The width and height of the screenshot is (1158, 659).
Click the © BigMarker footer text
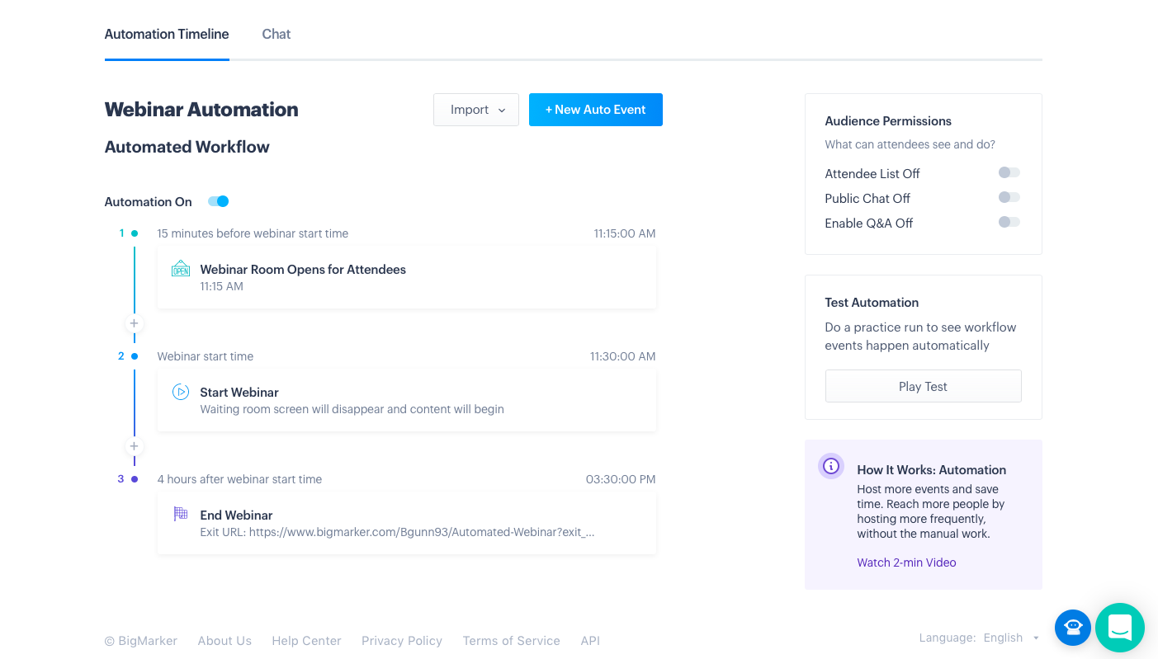(x=141, y=641)
